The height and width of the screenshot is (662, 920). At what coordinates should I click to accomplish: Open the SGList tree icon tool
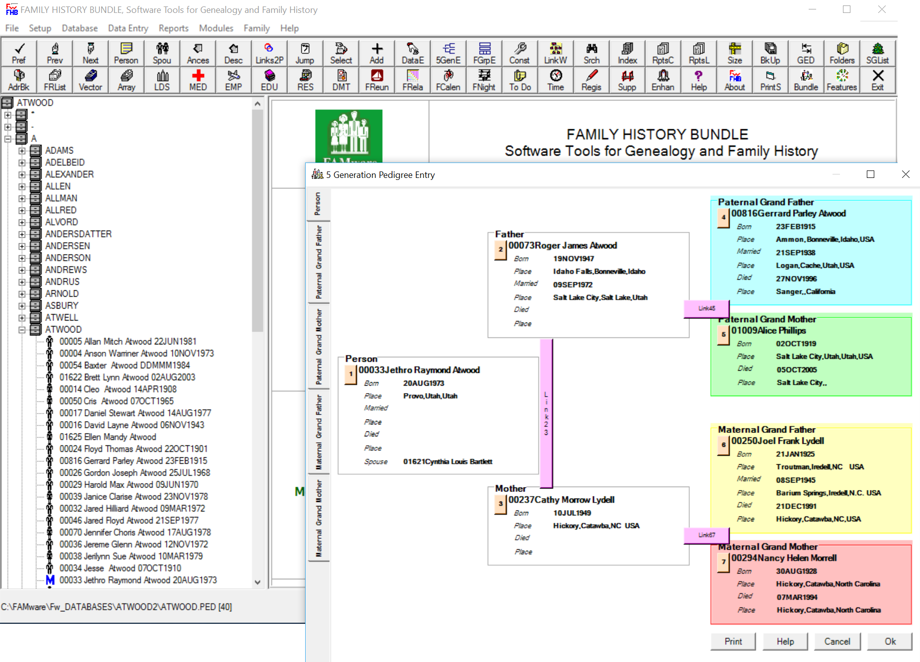click(878, 53)
